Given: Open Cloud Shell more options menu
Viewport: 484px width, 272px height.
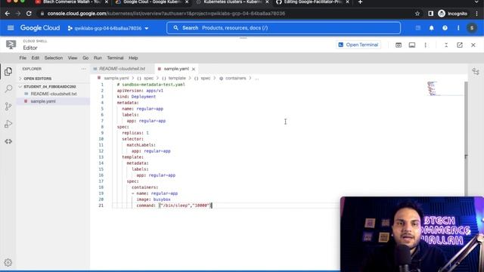Looking at the screenshot, I should point(425,45).
